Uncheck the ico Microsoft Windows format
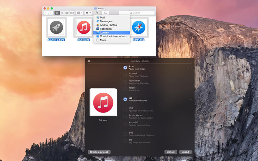 tap(125, 99)
